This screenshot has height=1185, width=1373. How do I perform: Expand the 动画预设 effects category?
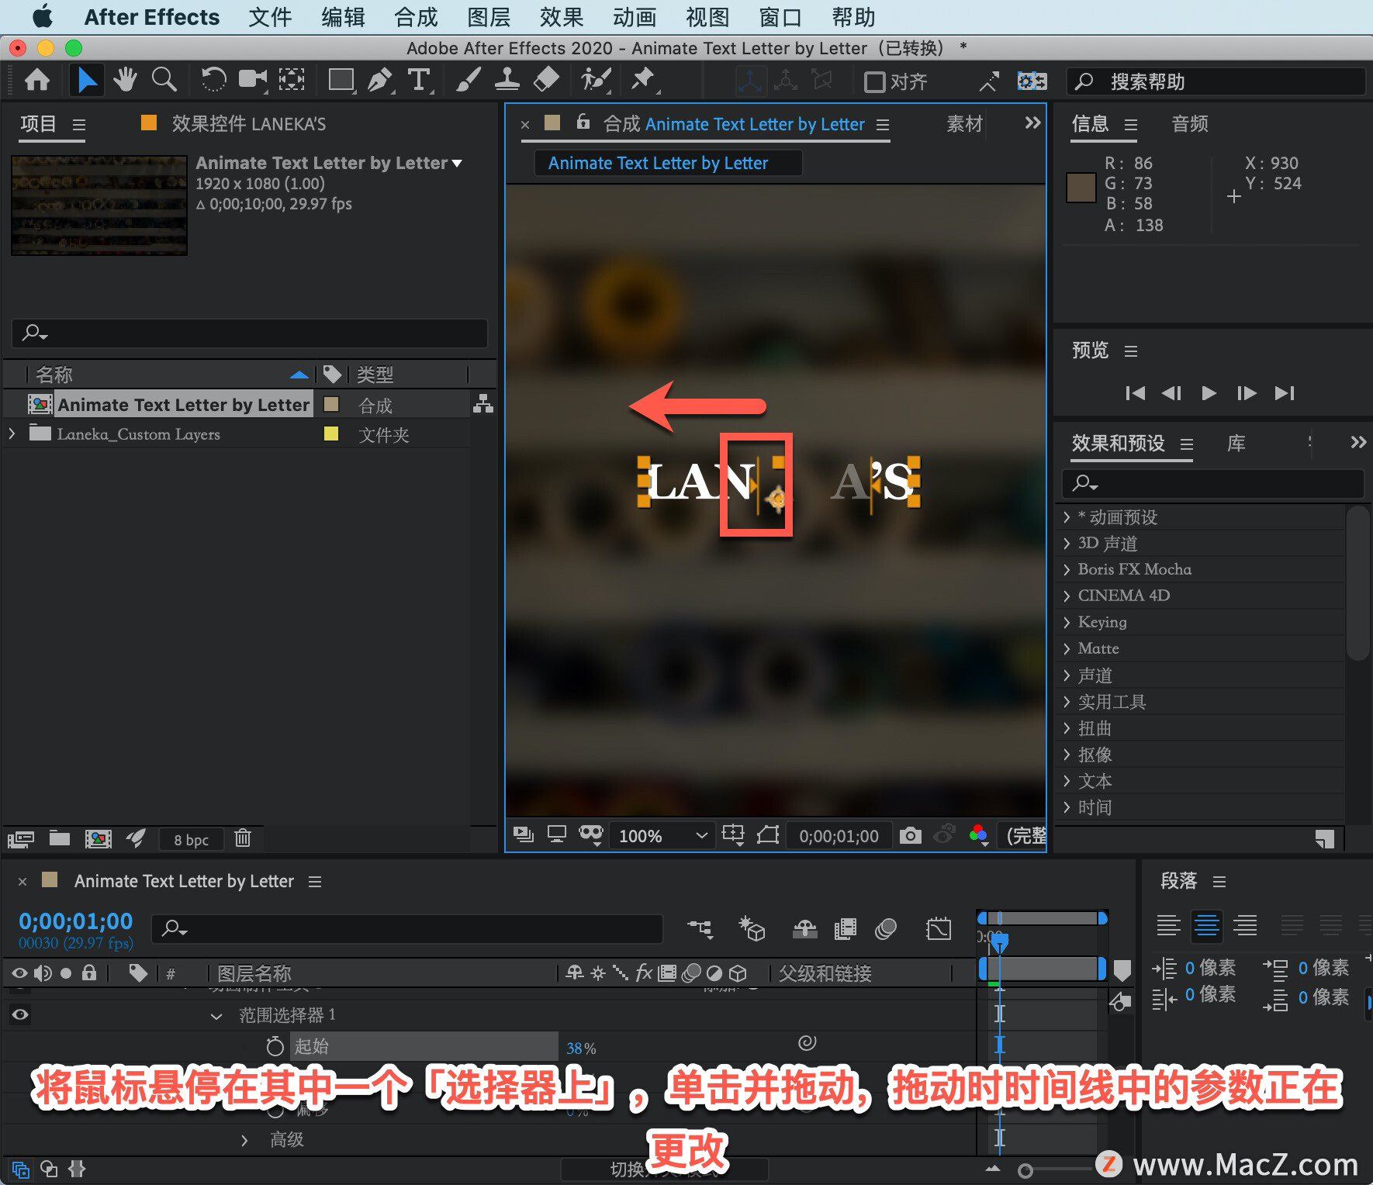[1067, 517]
